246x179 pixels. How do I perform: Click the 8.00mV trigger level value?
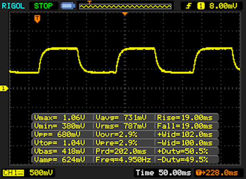click(223, 6)
